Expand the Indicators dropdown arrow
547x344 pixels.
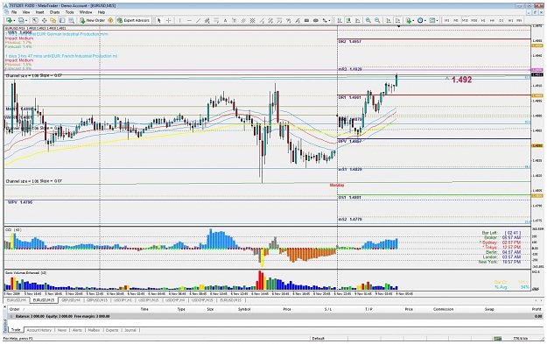pyautogui.click(x=414, y=21)
